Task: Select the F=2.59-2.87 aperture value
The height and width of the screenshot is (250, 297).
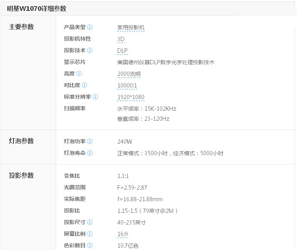Action: 132,188
